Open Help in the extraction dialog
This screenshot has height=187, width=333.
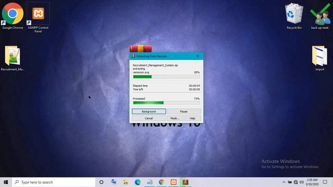coord(193,118)
